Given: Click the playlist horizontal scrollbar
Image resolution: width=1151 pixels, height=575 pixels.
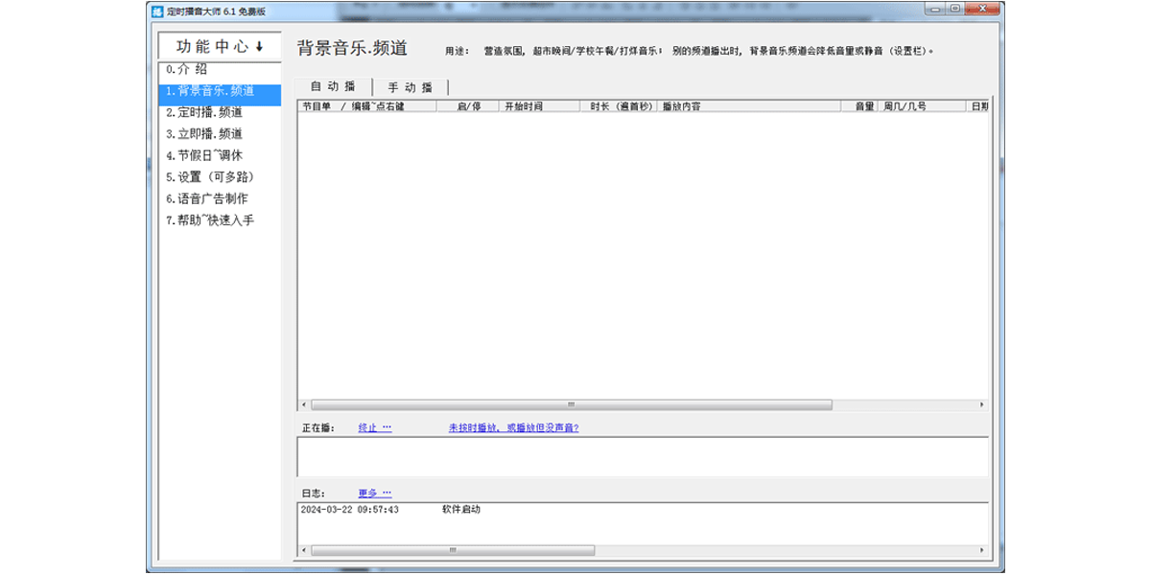Looking at the screenshot, I should pos(573,404).
